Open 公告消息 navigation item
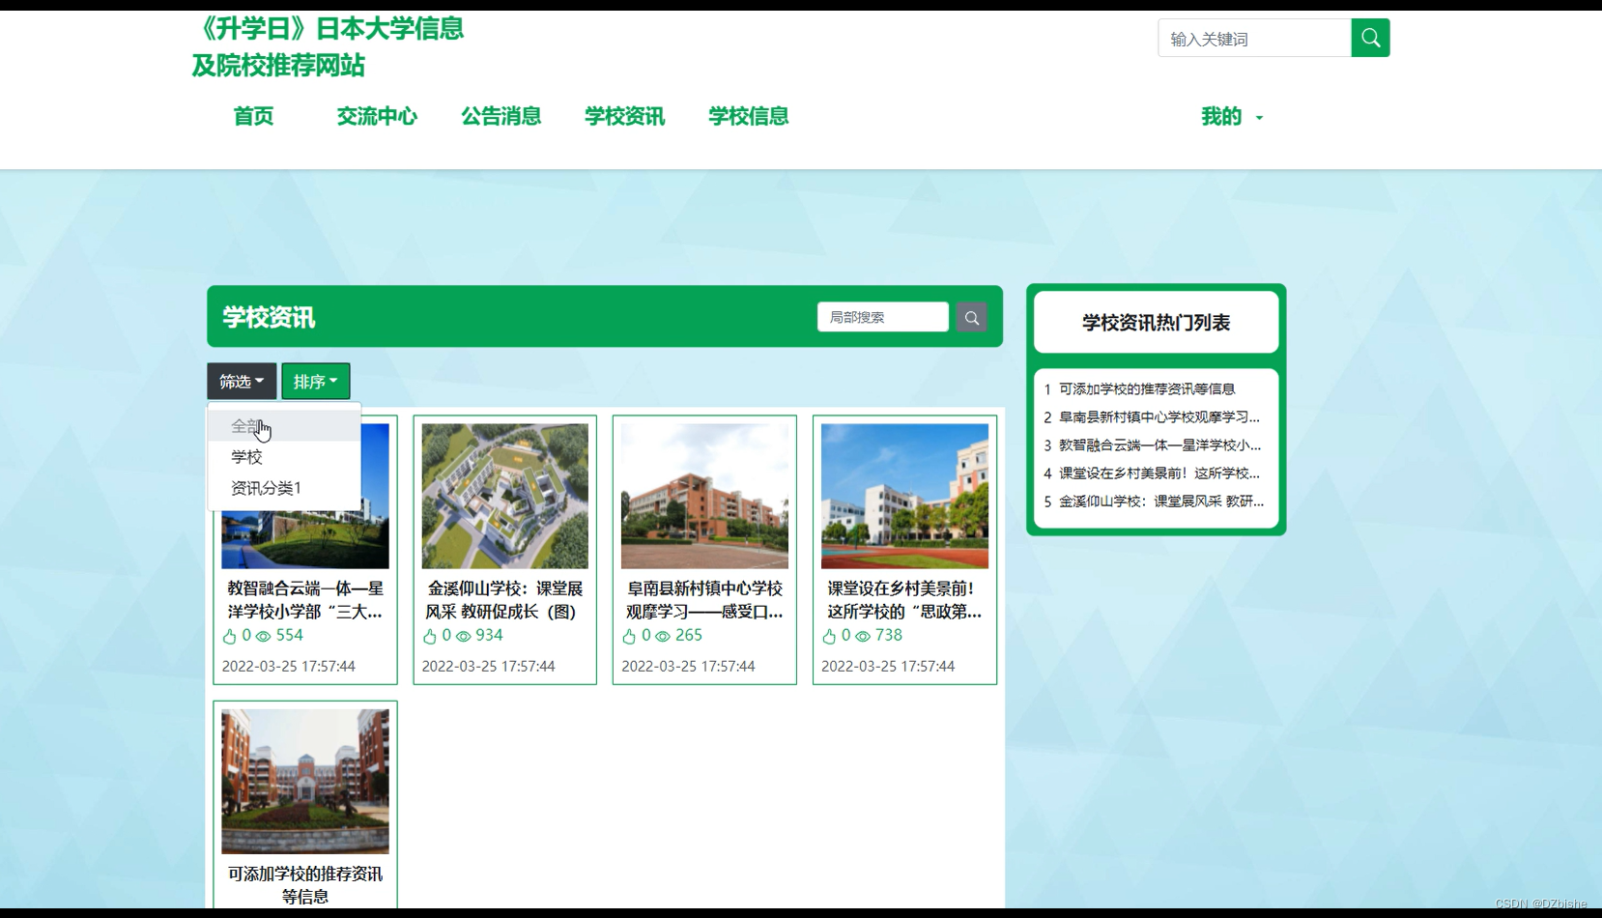This screenshot has height=918, width=1602. (x=501, y=116)
